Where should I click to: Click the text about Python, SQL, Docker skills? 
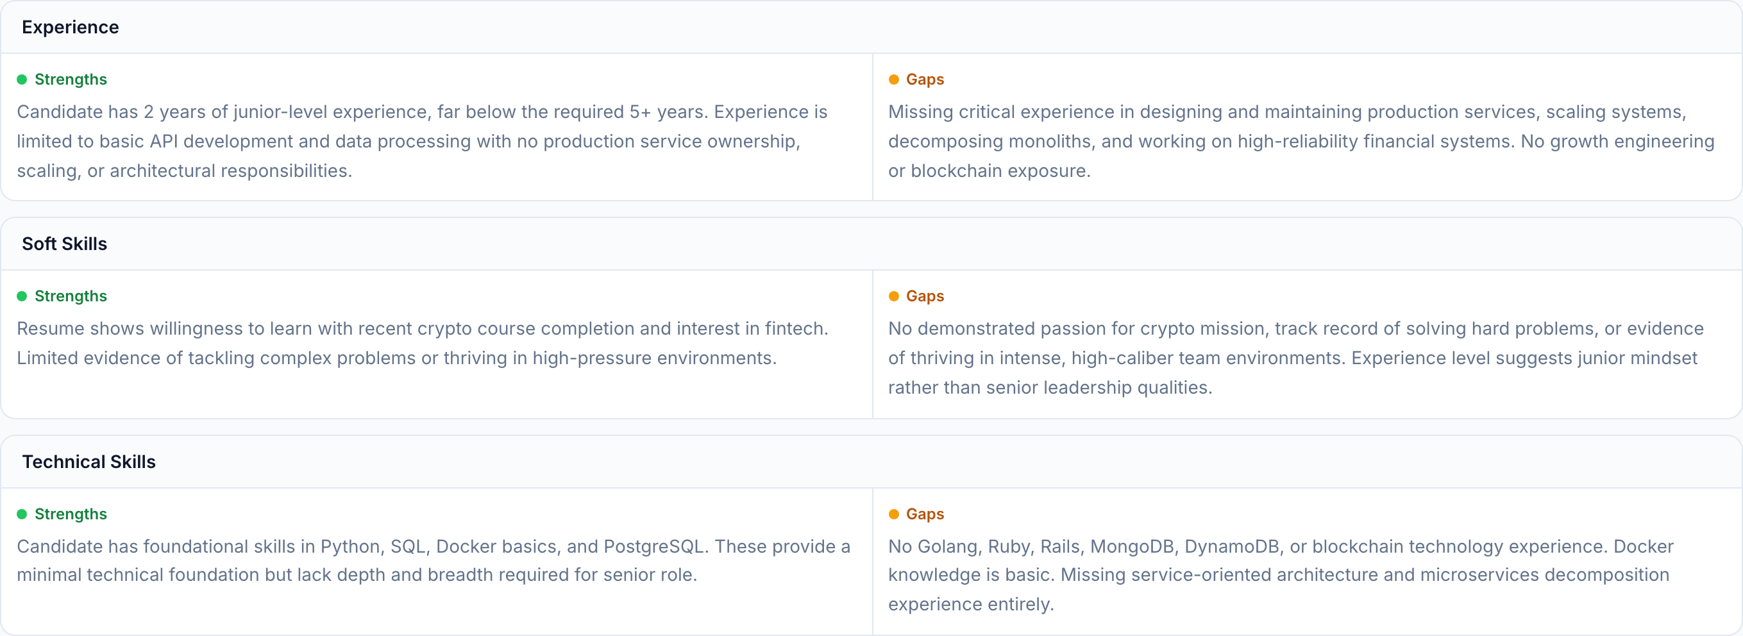pos(433,560)
